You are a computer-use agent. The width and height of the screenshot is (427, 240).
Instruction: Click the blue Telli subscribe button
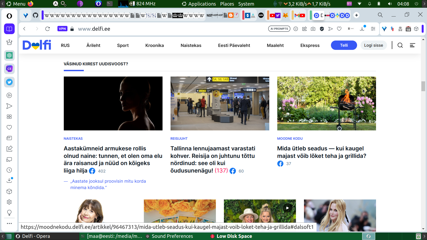[x=344, y=45]
